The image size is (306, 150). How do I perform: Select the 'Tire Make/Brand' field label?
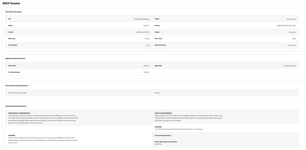pyautogui.click(x=14, y=72)
